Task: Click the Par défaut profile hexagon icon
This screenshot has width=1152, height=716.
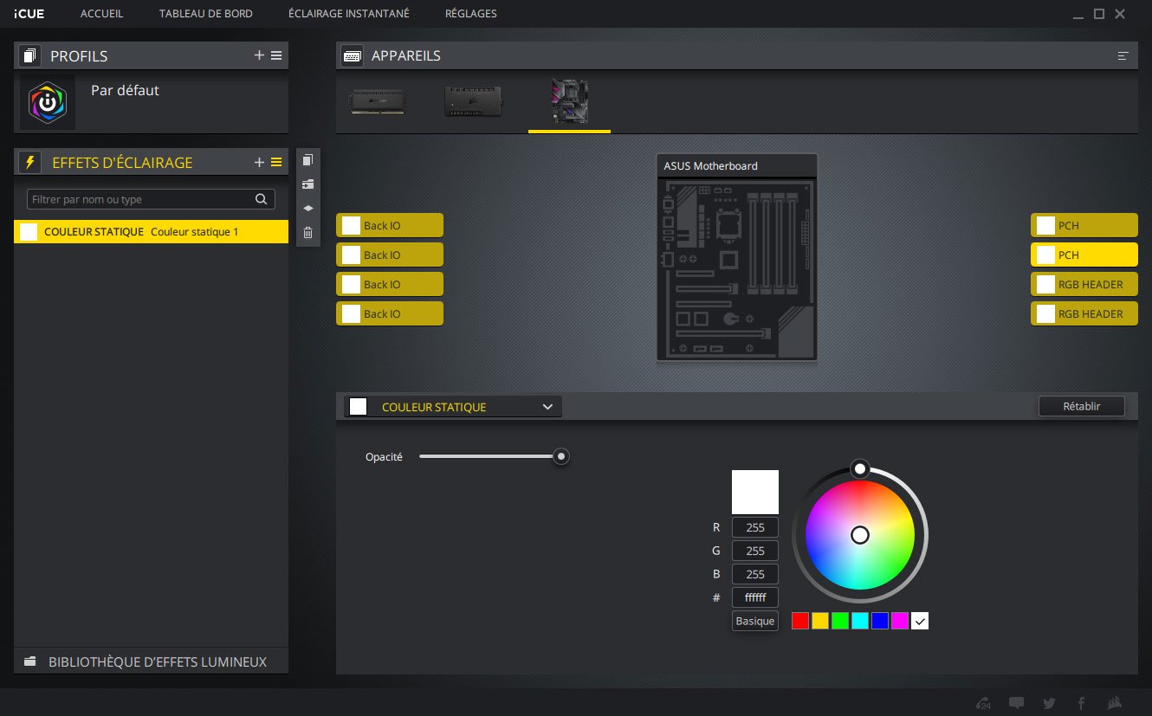Action: coord(48,102)
